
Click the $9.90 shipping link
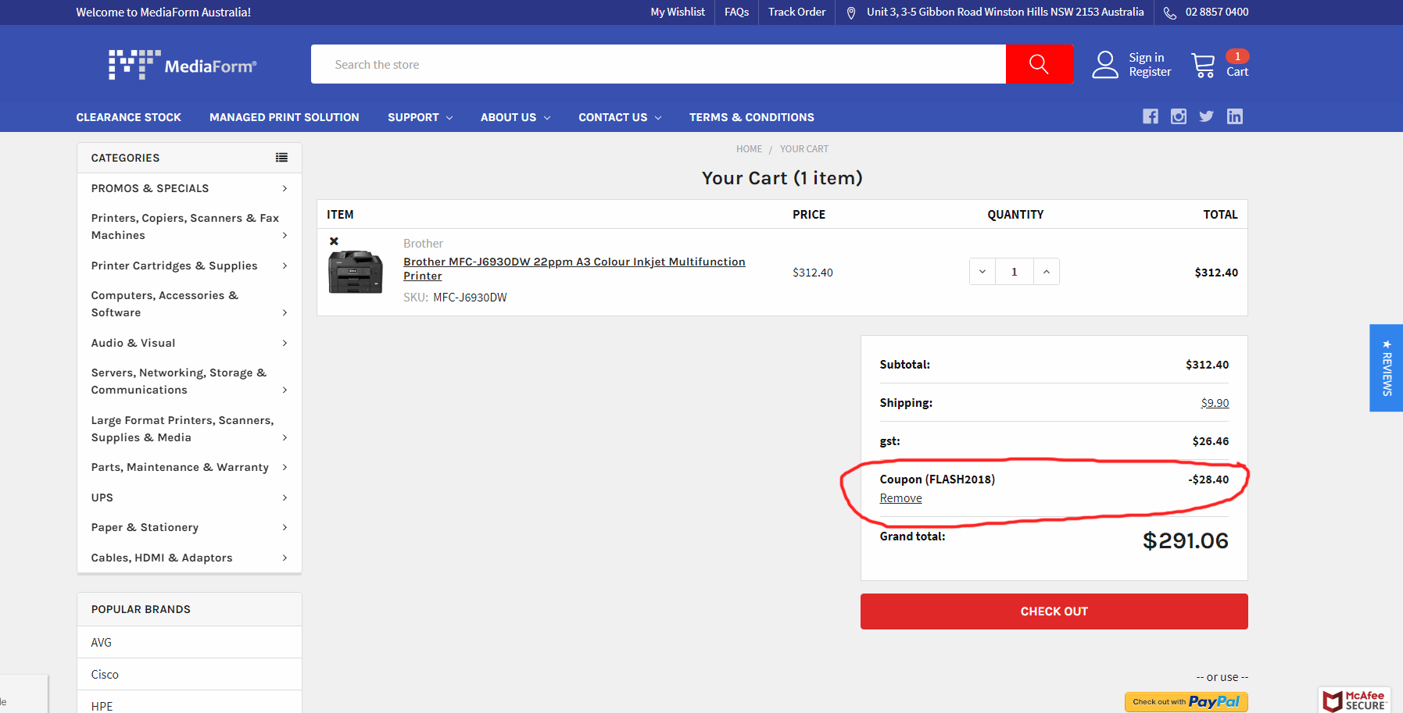(x=1215, y=403)
